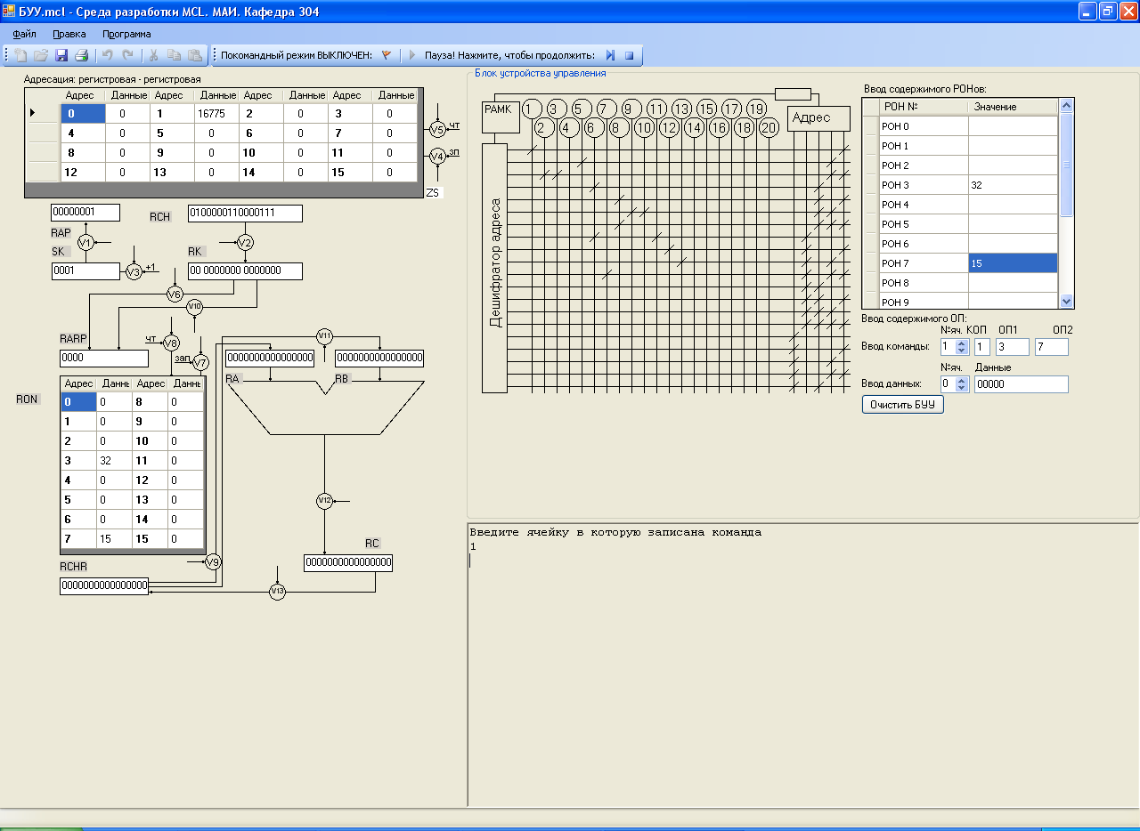Click valve V2 circle

(245, 242)
